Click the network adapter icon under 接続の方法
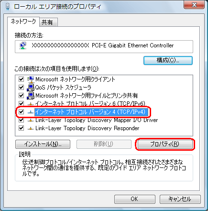Viewport: 208px width, 211px height. [x=23, y=45]
